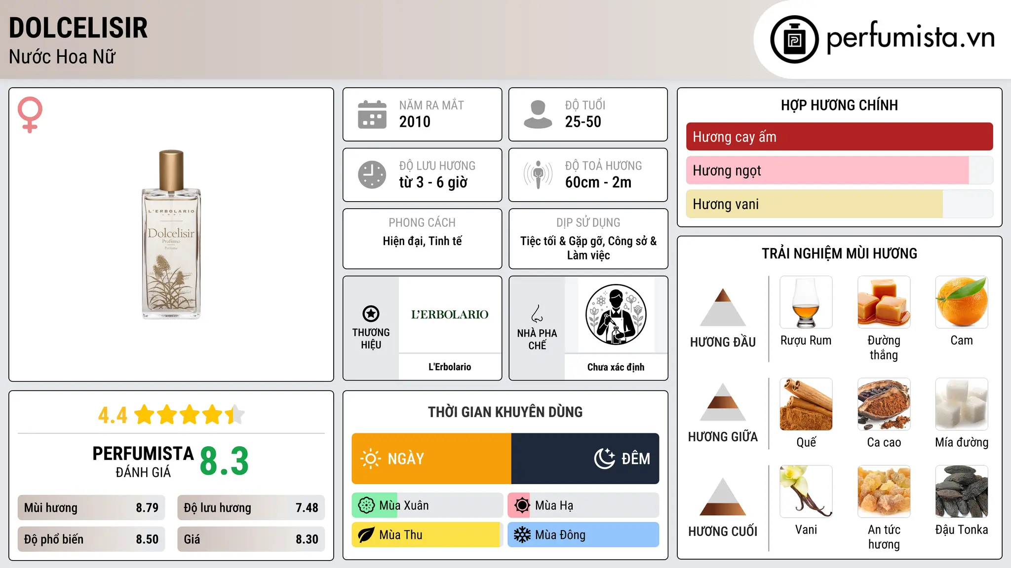Click the An tức hương benzoin image
The width and height of the screenshot is (1011, 568).
coord(884,492)
